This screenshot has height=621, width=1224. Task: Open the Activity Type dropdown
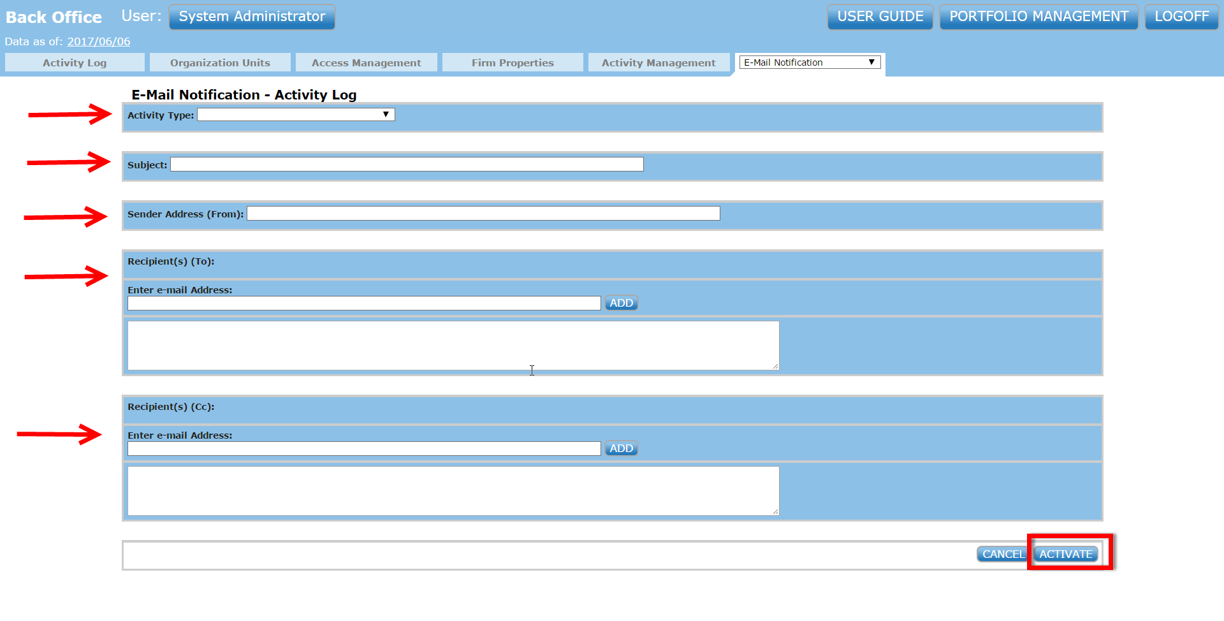point(296,115)
